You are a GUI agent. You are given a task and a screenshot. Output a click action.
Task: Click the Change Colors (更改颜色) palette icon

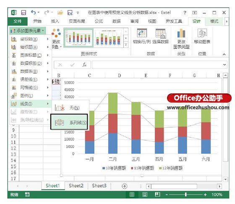click(56, 33)
